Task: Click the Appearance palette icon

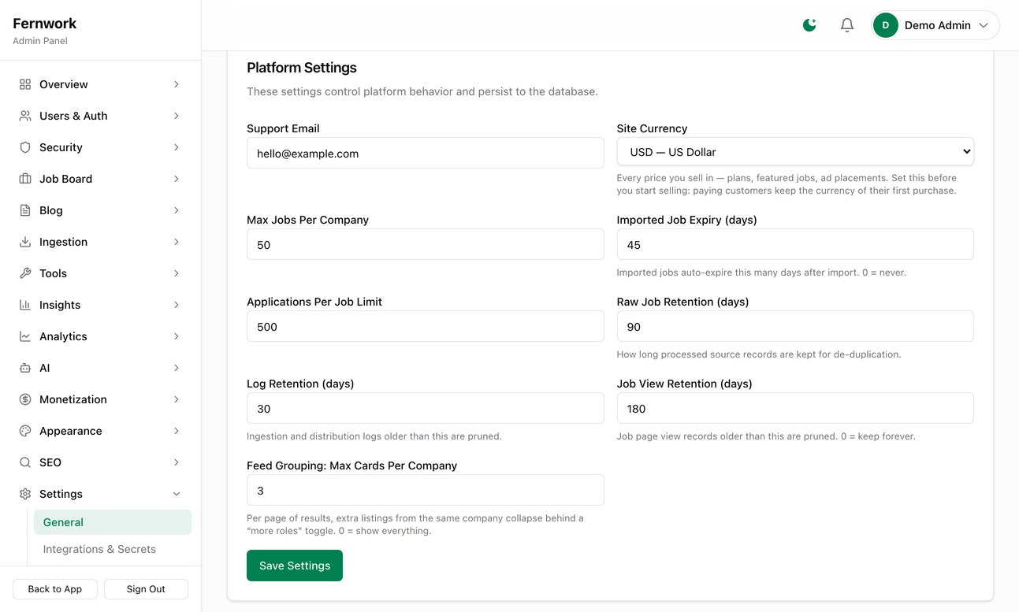Action: (x=25, y=431)
